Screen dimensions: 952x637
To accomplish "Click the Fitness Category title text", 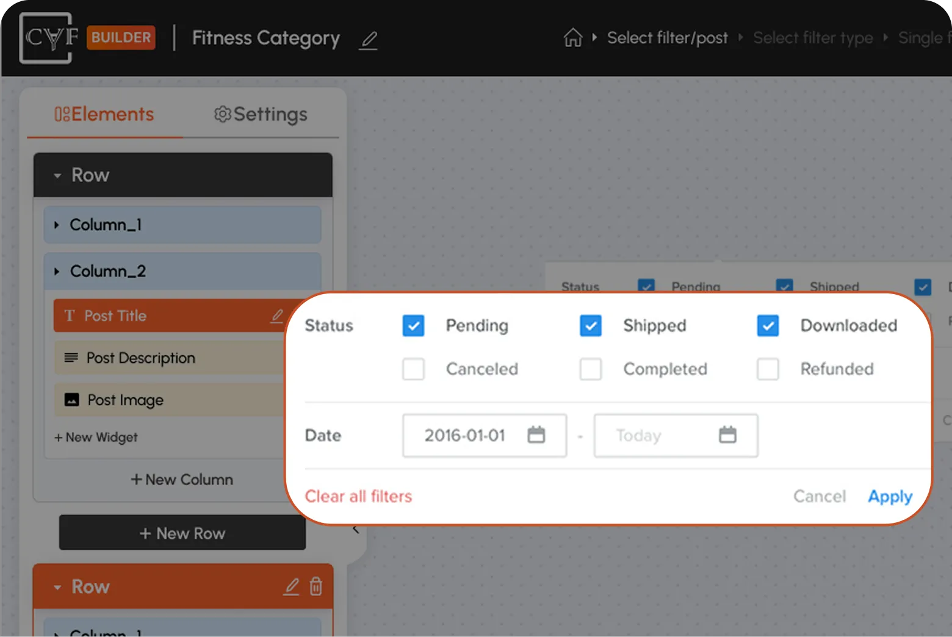I will [265, 38].
